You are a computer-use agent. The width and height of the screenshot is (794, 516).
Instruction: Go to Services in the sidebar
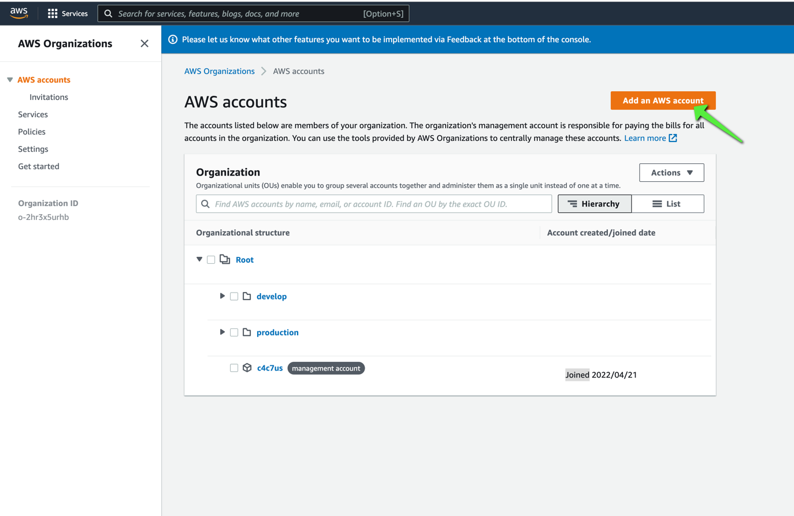(33, 114)
